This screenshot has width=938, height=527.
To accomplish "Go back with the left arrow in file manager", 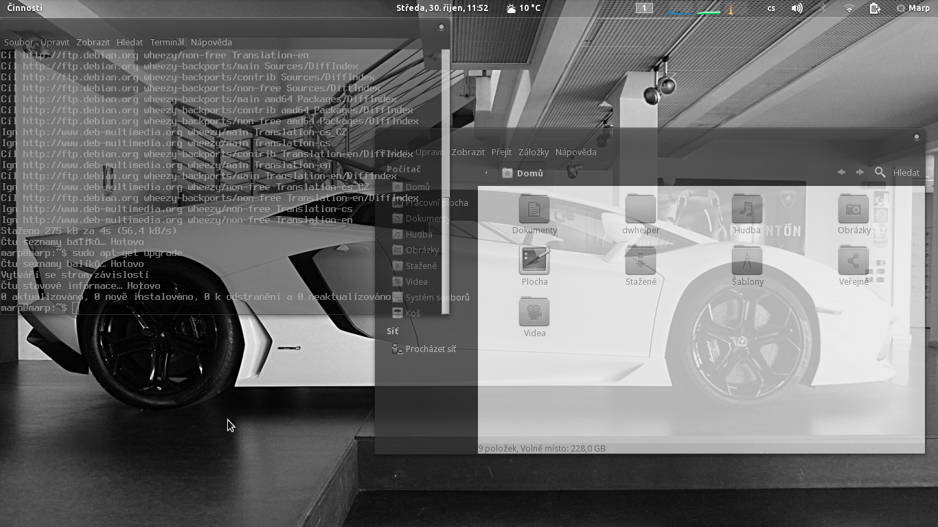I will (841, 172).
